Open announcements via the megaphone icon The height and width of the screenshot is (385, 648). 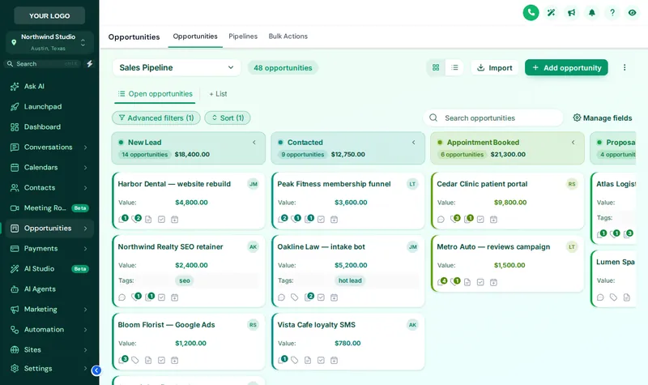point(571,13)
